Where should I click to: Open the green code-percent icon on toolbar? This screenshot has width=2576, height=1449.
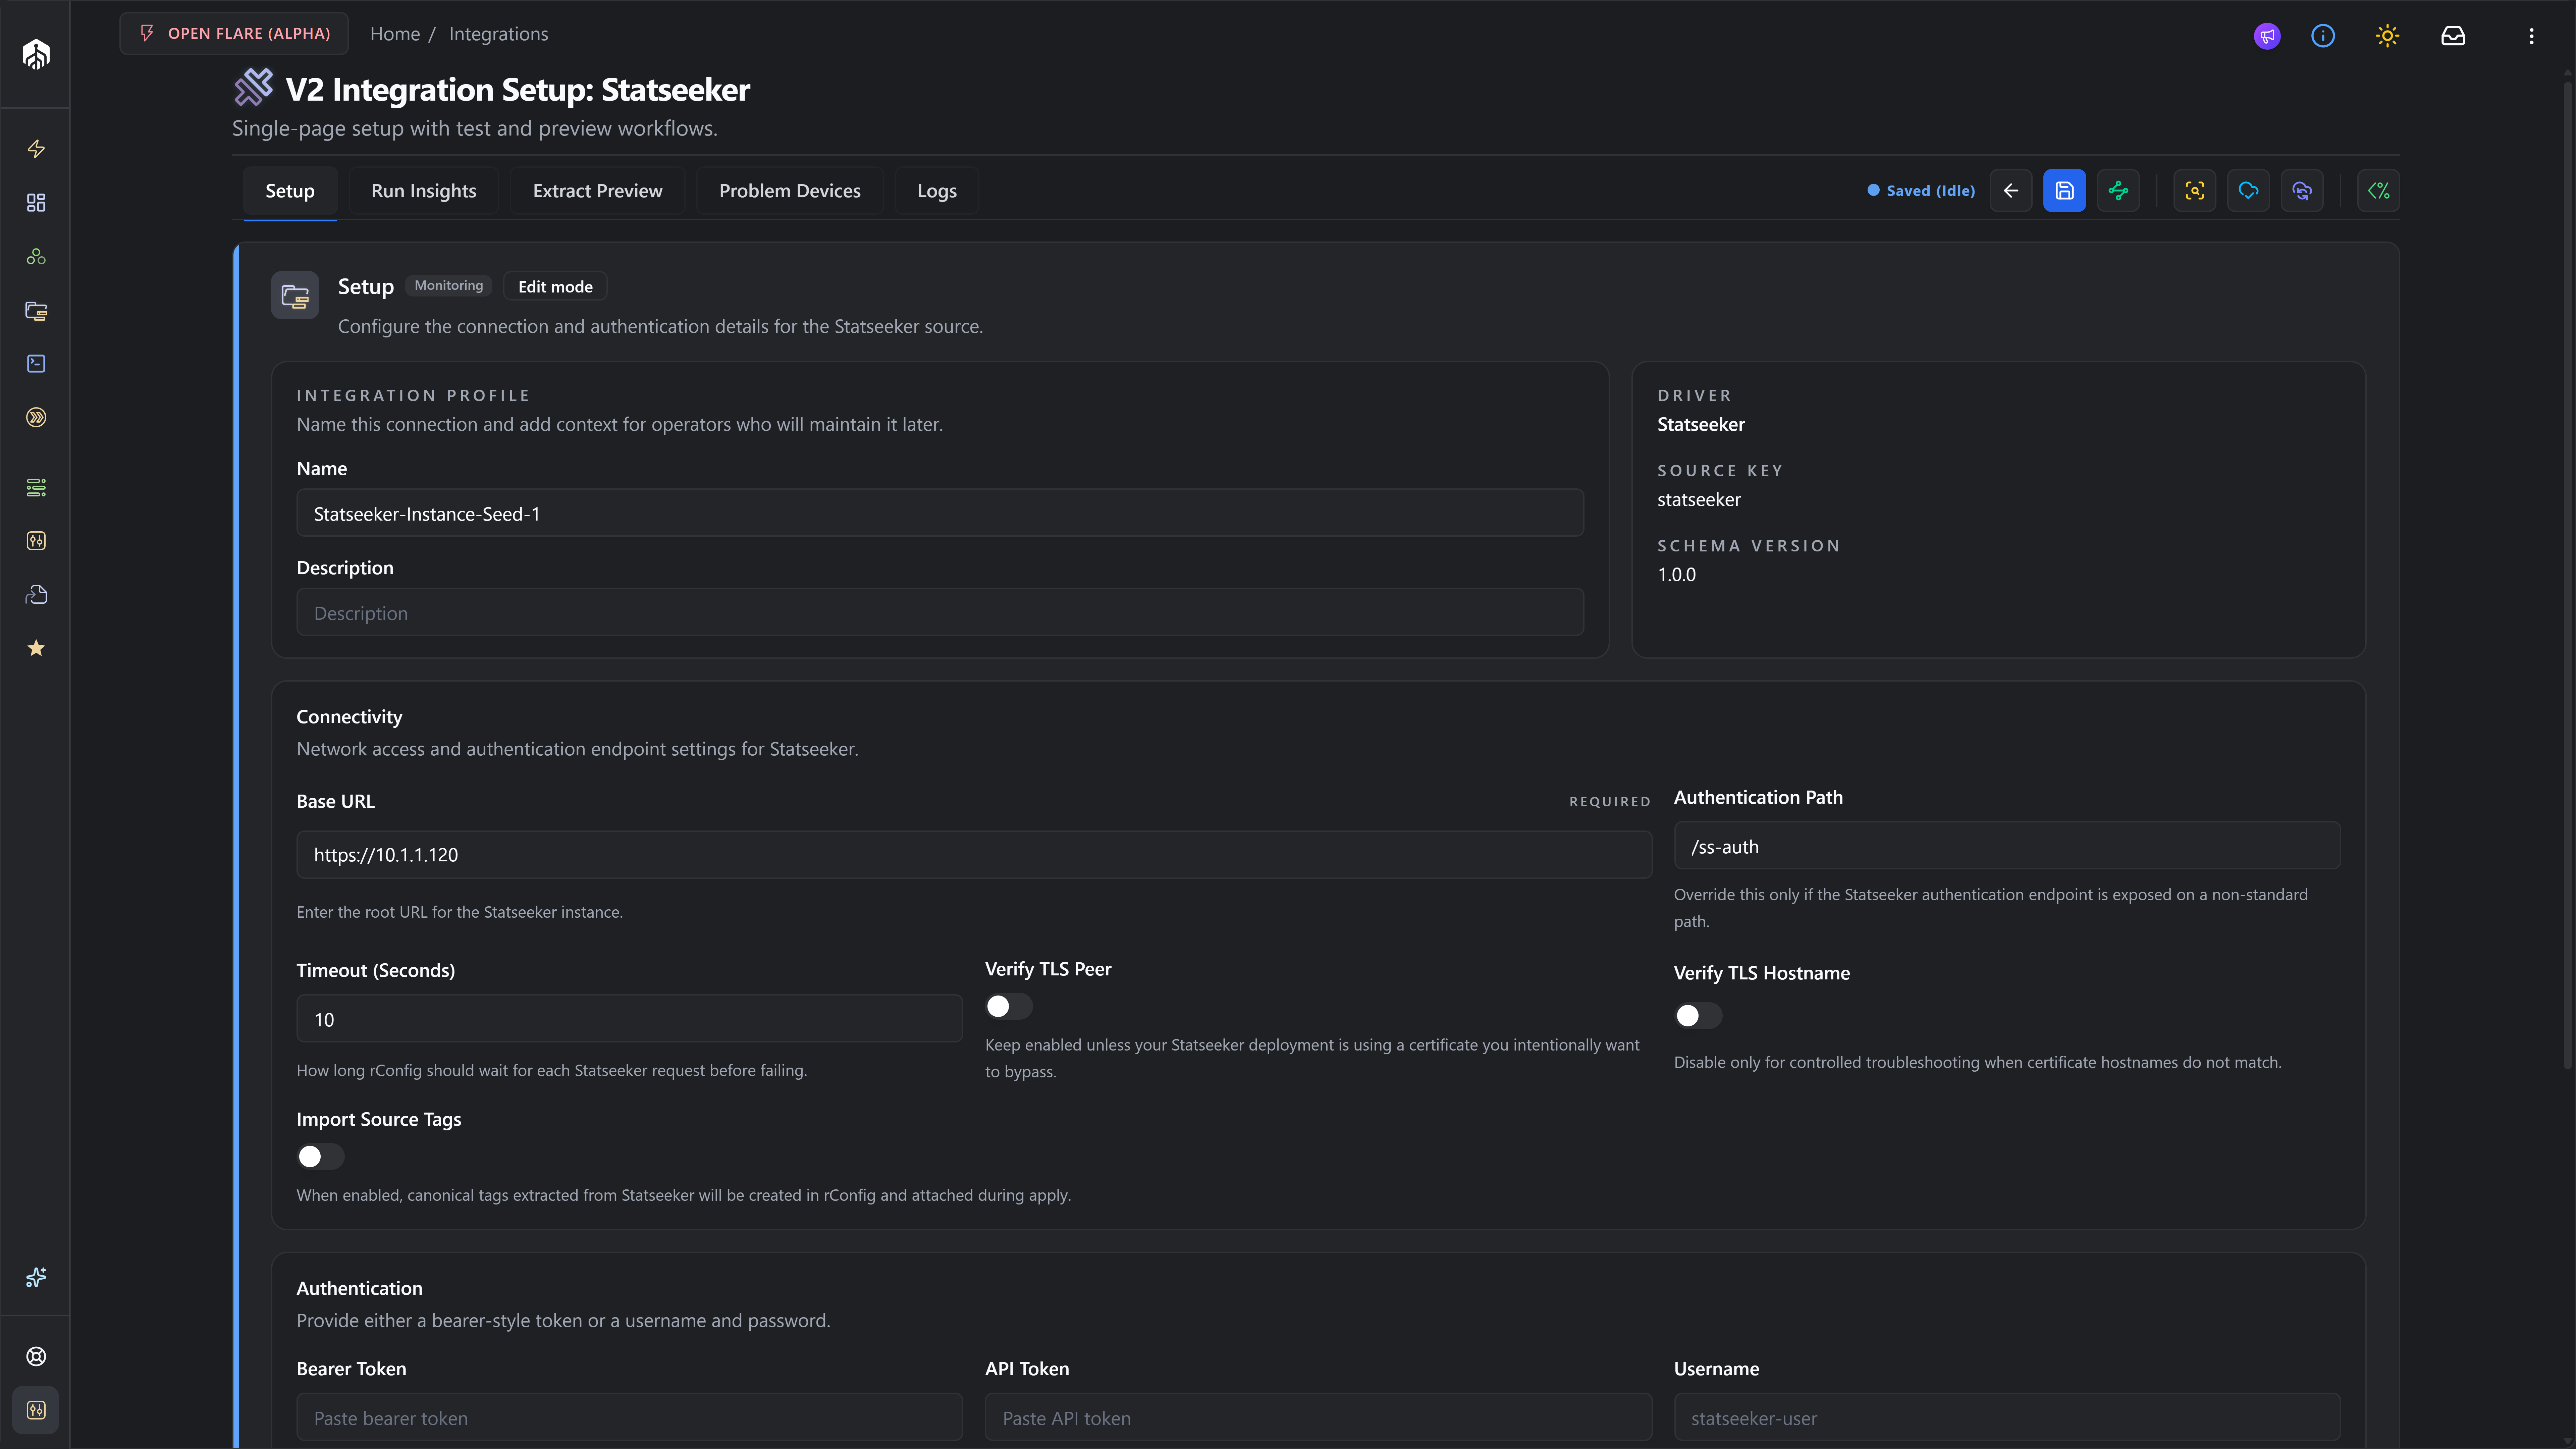click(x=2379, y=190)
